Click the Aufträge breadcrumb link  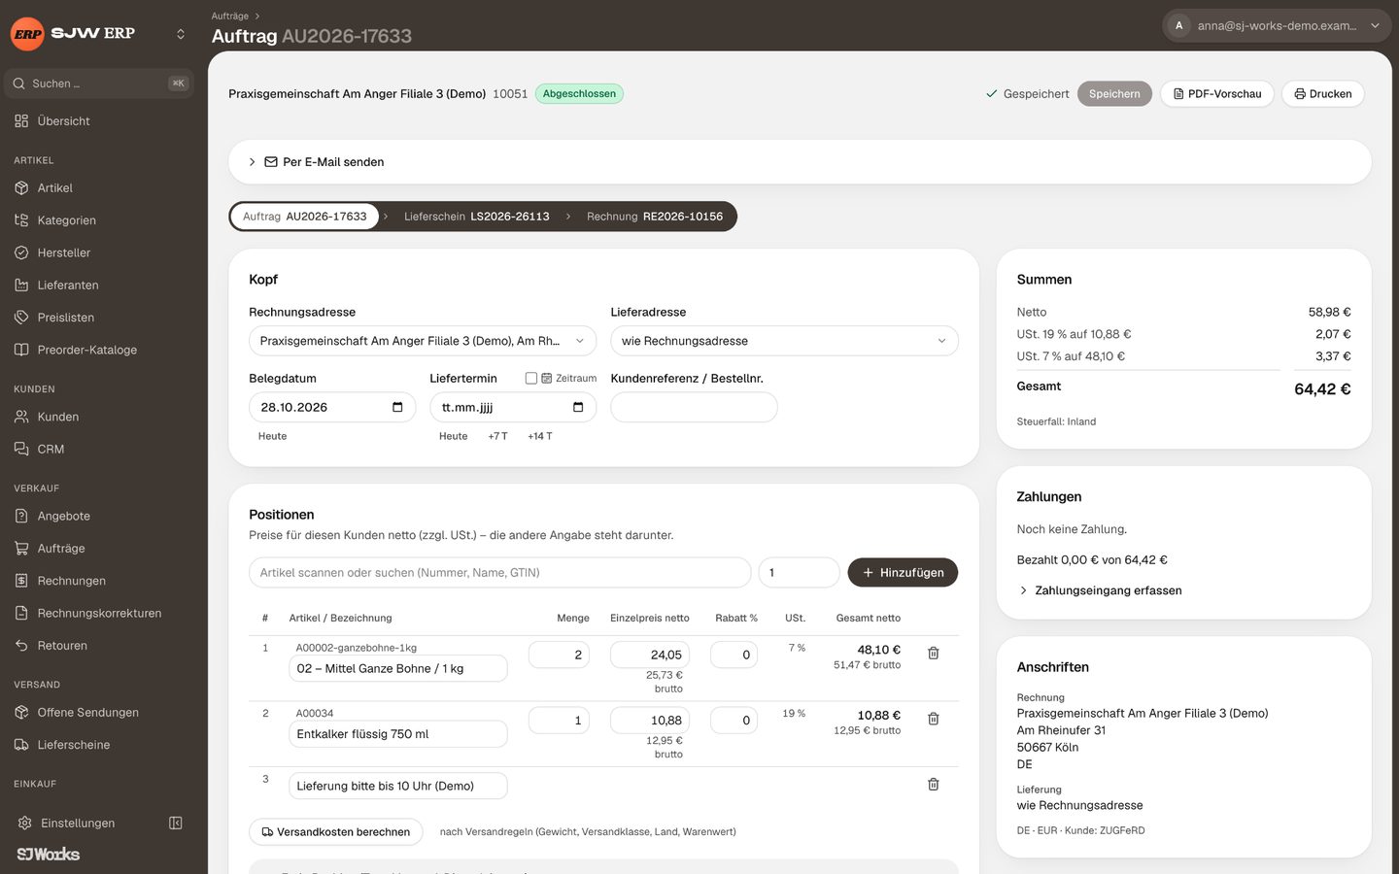(230, 16)
